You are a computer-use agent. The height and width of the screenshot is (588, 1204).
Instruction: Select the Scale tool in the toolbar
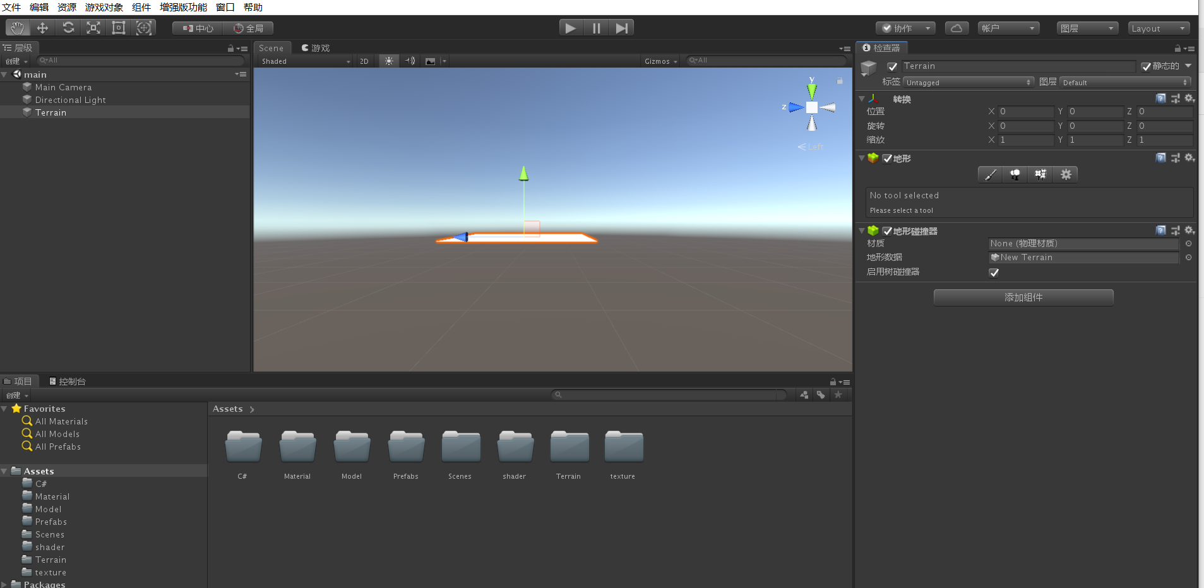[93, 27]
